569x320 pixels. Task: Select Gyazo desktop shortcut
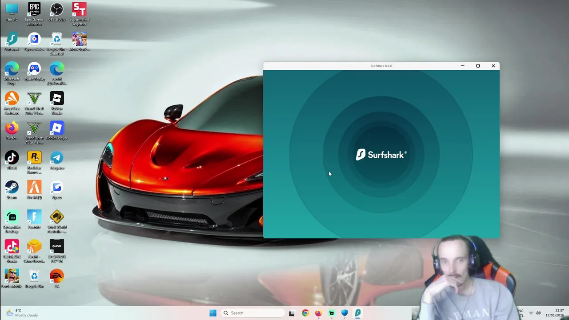(x=56, y=190)
